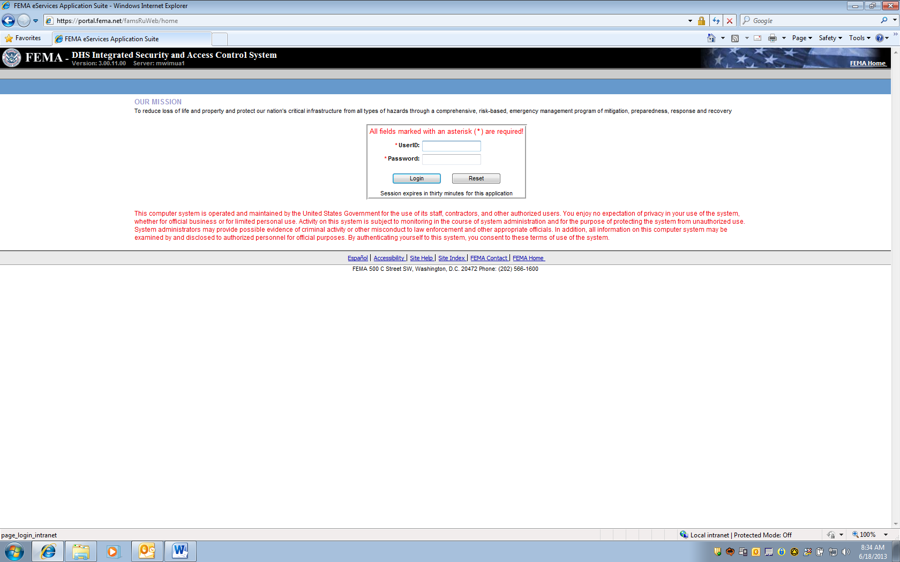Click the vertical scrollbar down arrow
900x562 pixels.
(x=896, y=524)
